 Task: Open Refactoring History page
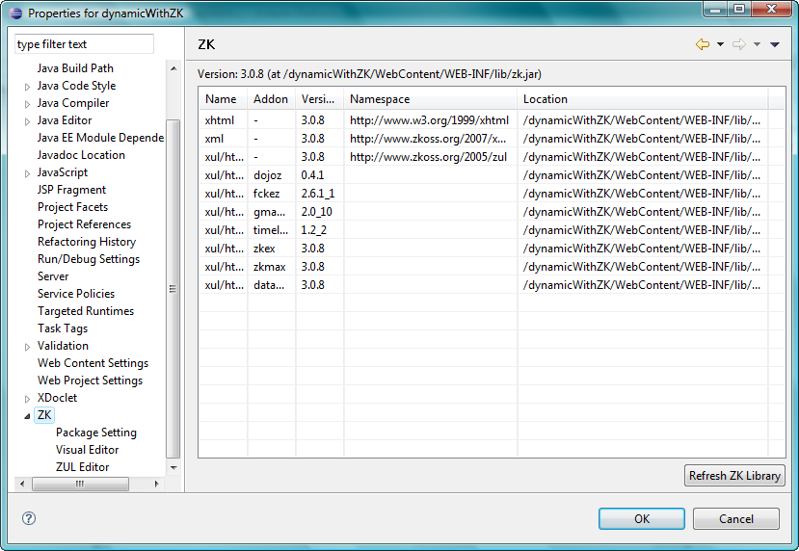point(87,242)
